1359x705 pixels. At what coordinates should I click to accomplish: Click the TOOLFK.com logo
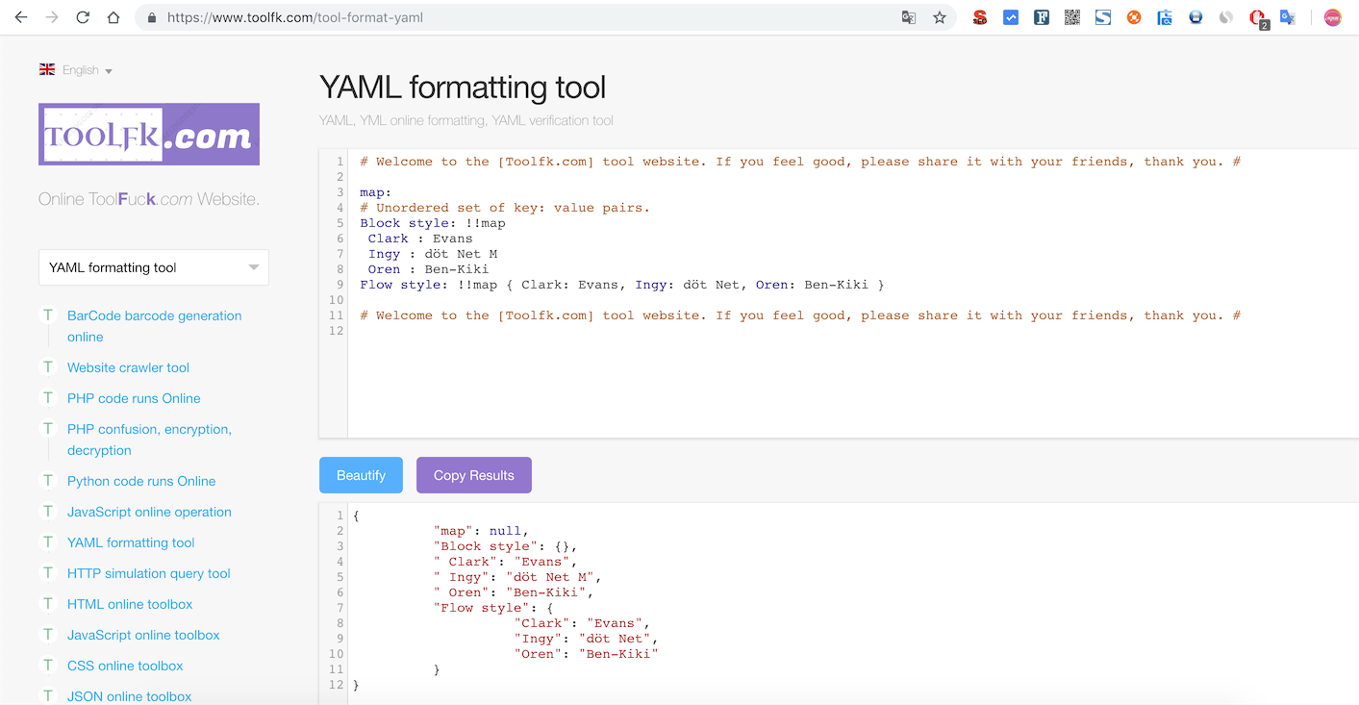pos(148,134)
